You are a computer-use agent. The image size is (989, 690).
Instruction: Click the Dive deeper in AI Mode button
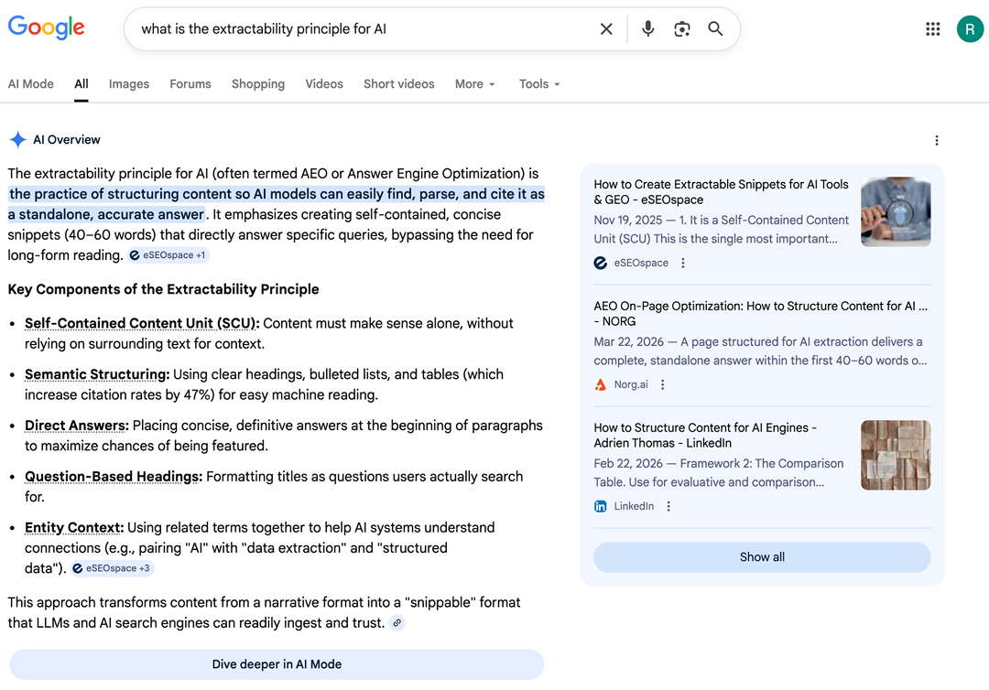coord(277,664)
